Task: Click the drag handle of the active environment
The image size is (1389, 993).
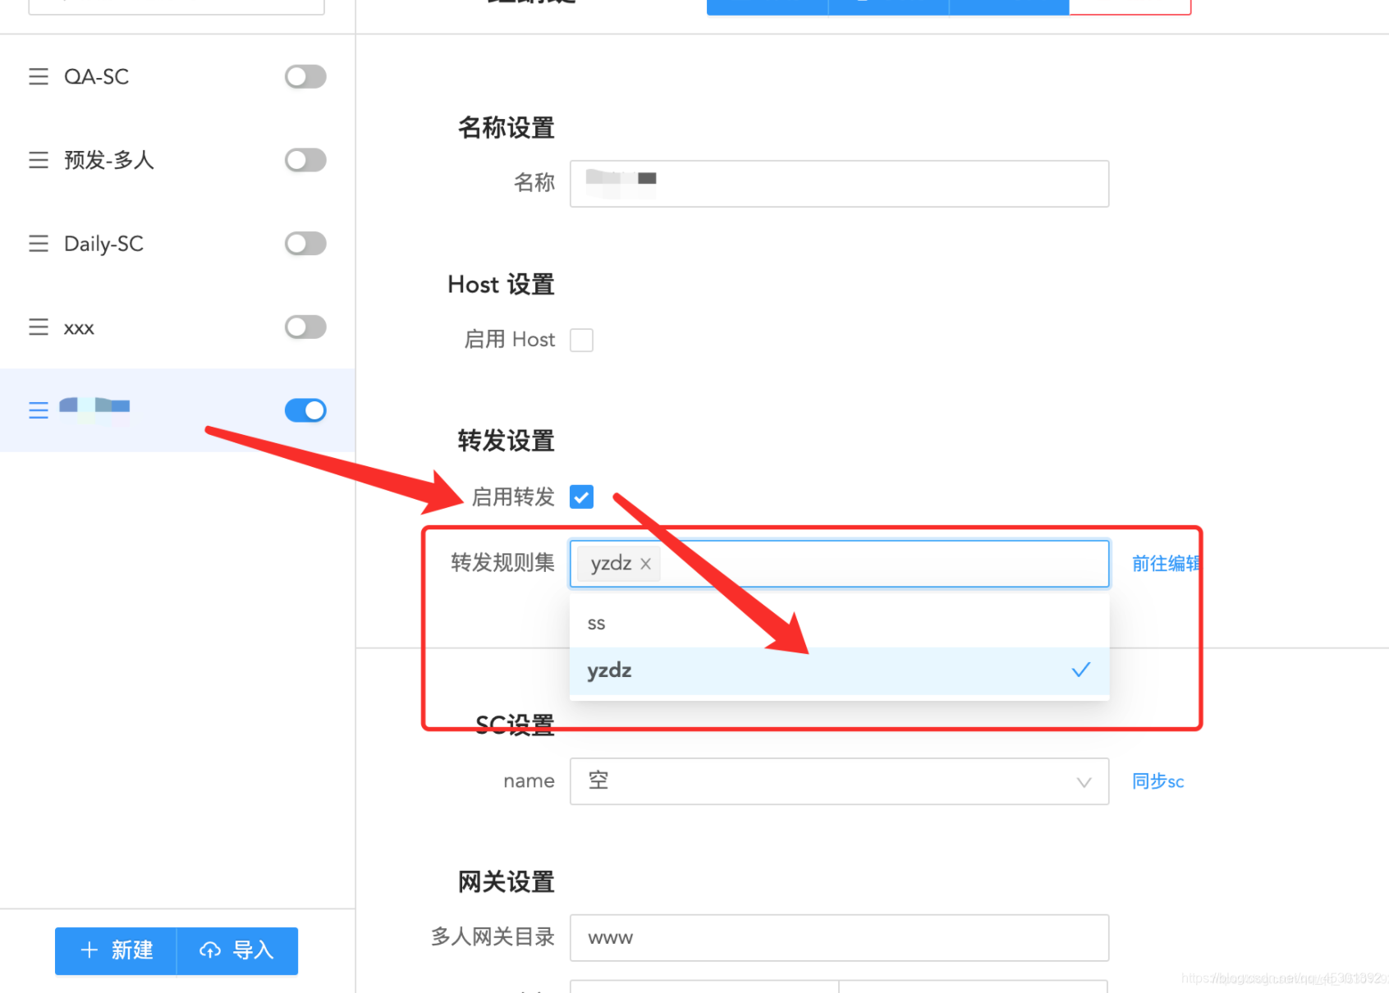Action: tap(39, 410)
